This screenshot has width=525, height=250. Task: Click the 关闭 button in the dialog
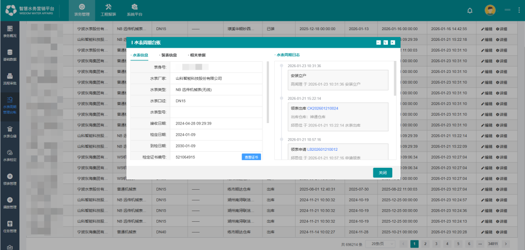[x=383, y=173]
